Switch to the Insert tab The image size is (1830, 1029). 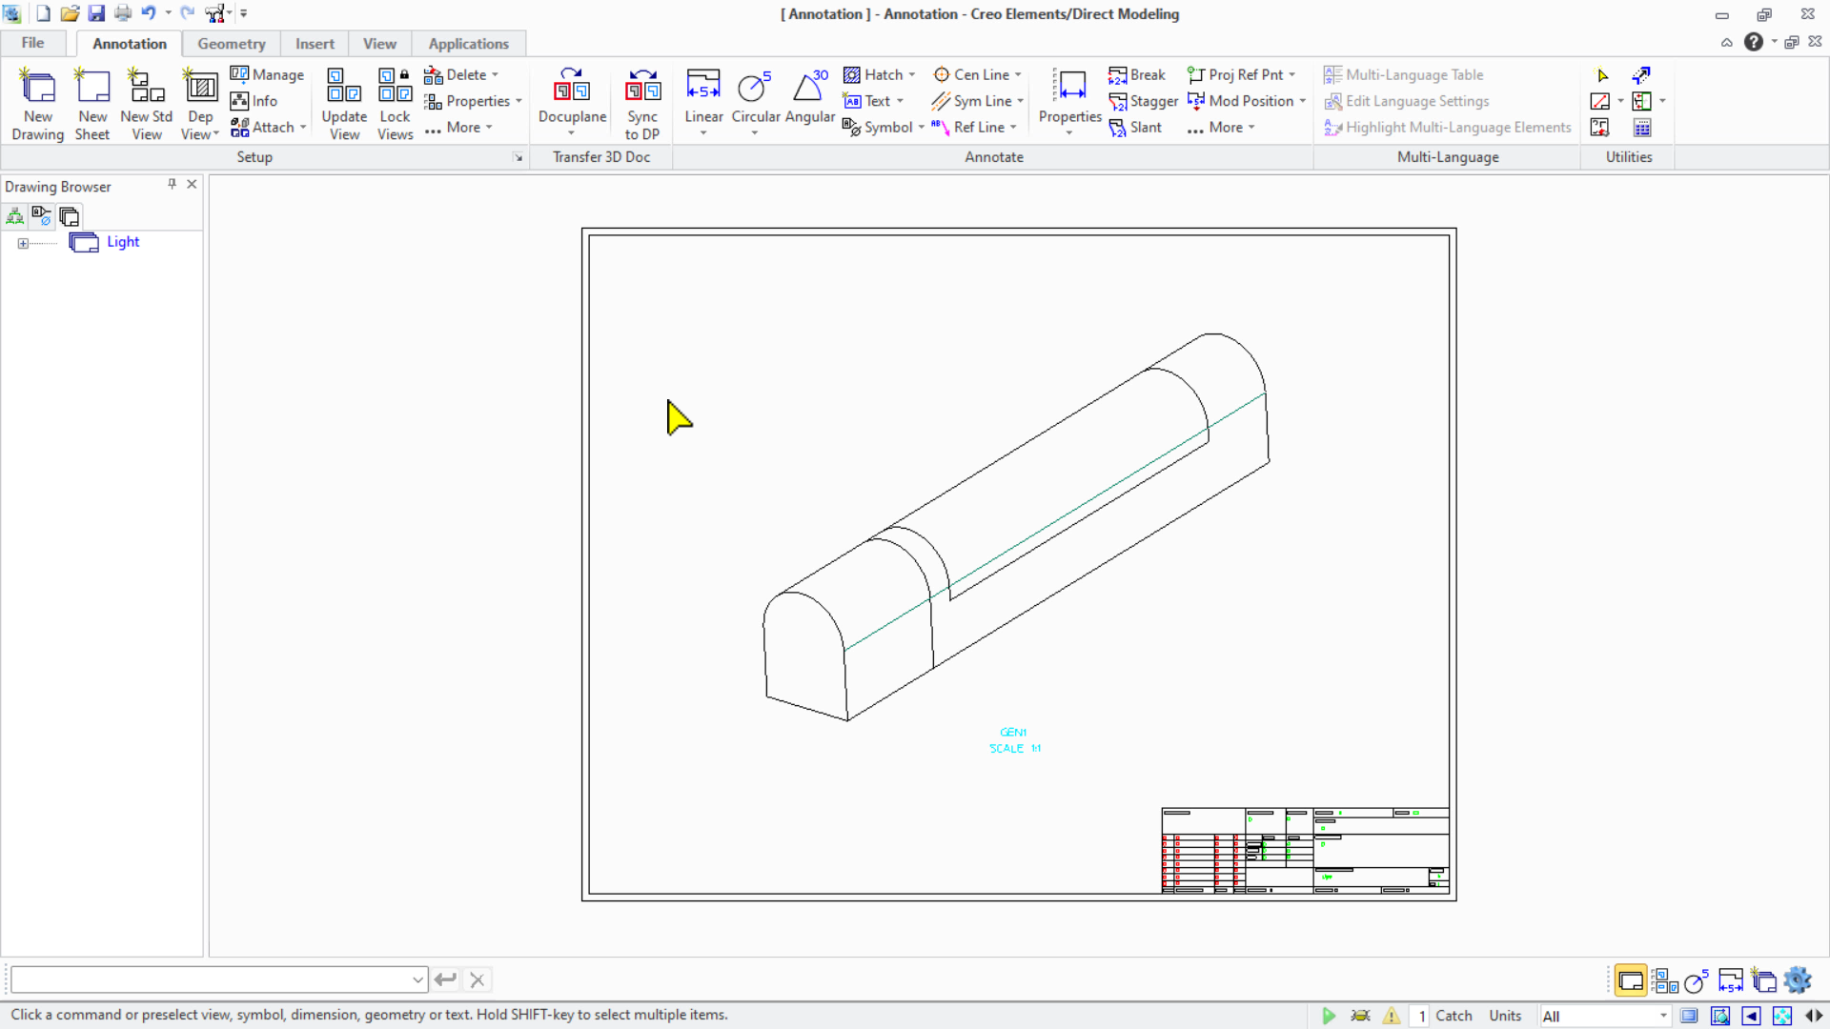point(315,44)
